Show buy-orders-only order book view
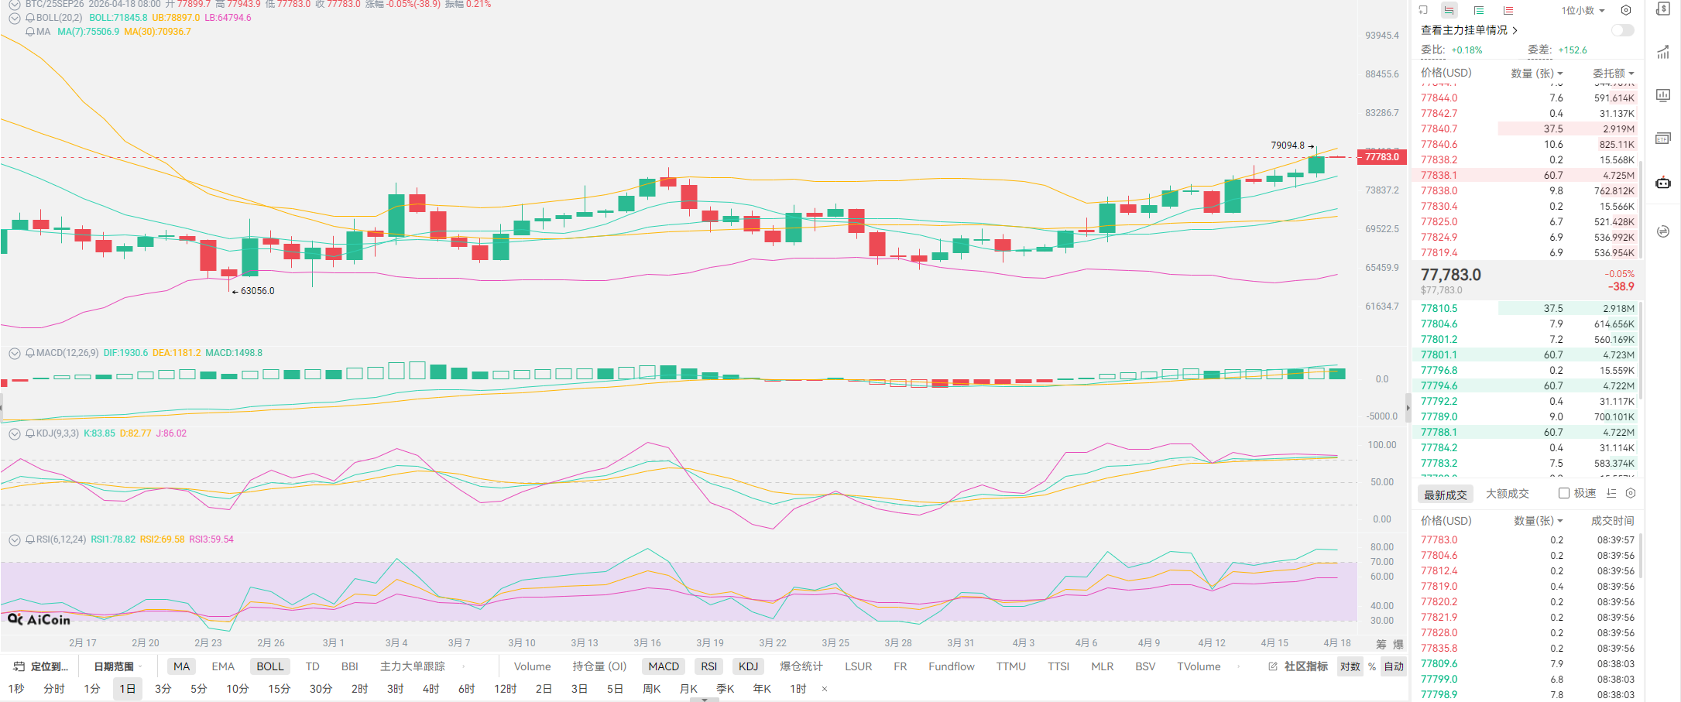Viewport: 1681px width, 702px height. (x=1478, y=11)
